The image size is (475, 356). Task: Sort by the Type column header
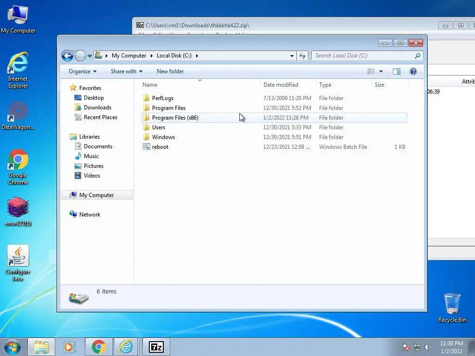tap(344, 85)
